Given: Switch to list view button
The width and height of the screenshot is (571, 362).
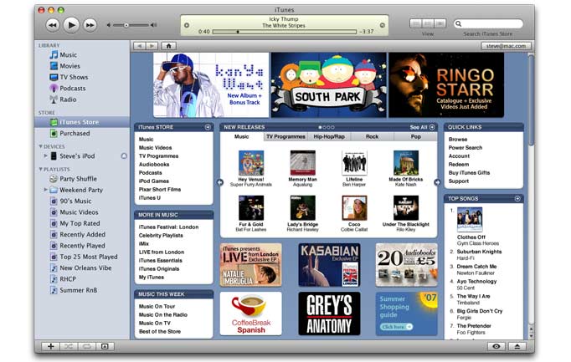Looking at the screenshot, I should pyautogui.click(x=416, y=23).
